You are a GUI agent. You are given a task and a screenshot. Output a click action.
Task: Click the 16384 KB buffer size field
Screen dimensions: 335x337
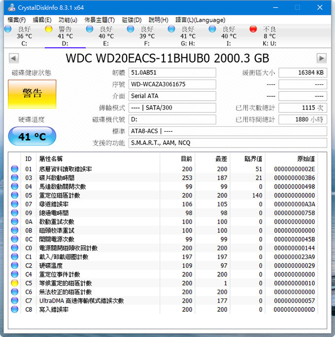303,73
